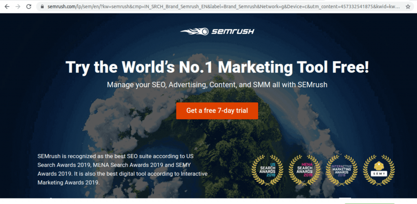
Task: Click the Get a free 7-day trial button
Action: (x=217, y=111)
